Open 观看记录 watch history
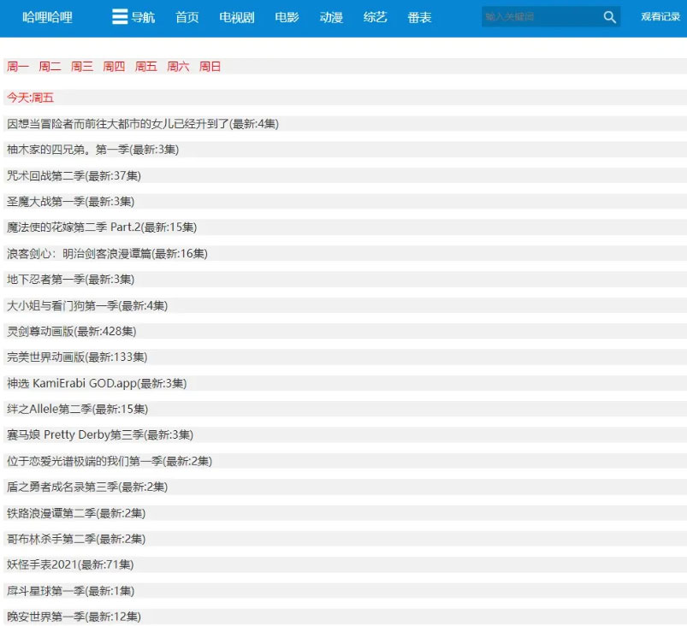The image size is (687, 626). tap(660, 16)
